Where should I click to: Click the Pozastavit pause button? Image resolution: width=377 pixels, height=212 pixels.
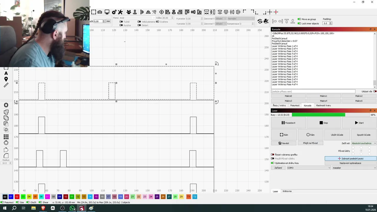288,123
